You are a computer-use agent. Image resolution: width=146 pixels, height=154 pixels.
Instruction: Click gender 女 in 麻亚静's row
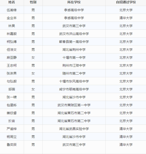coord(33,58)
